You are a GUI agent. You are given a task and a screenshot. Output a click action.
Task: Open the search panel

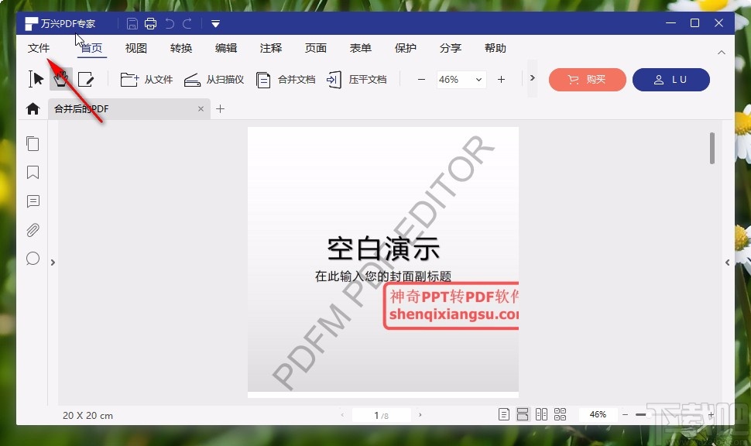pos(33,259)
